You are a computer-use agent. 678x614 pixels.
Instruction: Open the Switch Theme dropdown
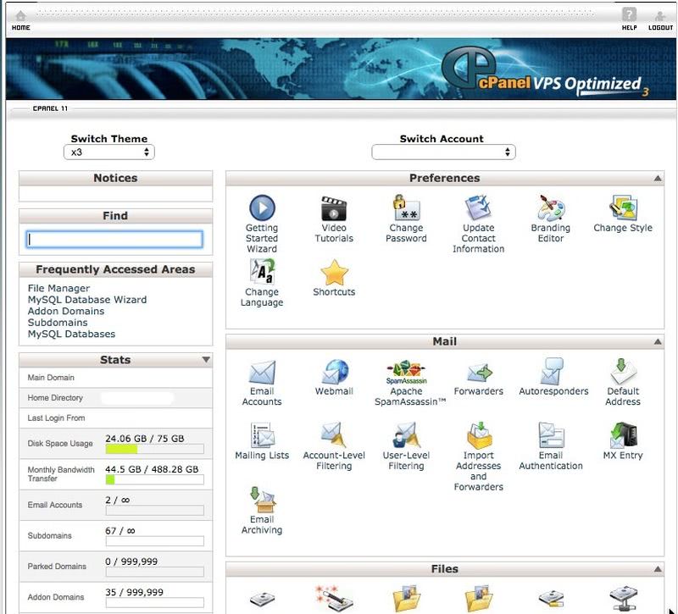pos(109,152)
